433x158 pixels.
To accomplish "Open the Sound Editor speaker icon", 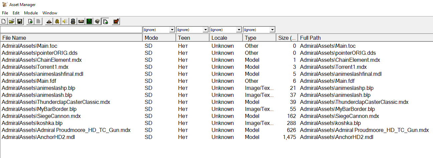I will point(65,22).
